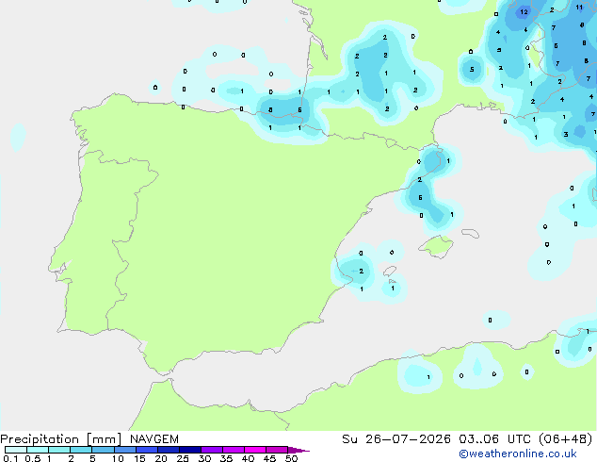The width and height of the screenshot is (597, 462).
Task: Click the "3" precipitation value on map
Action: pos(566,134)
